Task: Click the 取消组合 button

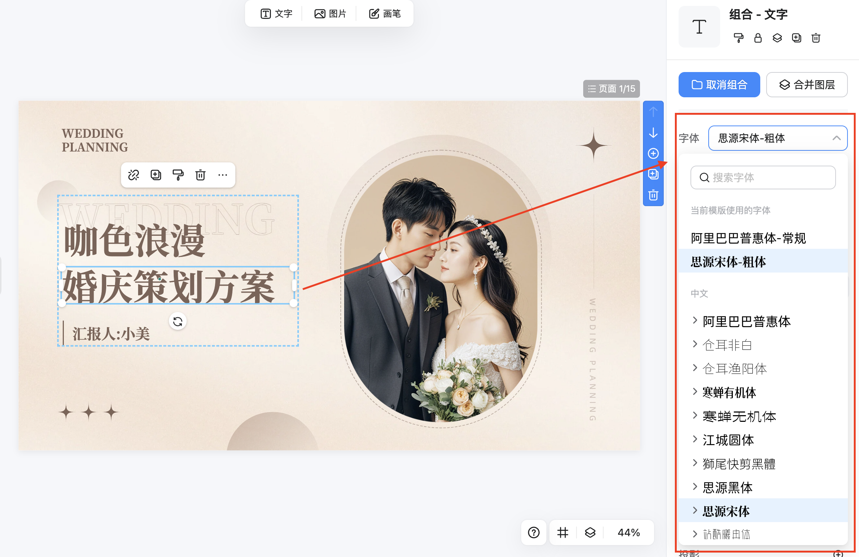Action: 719,84
